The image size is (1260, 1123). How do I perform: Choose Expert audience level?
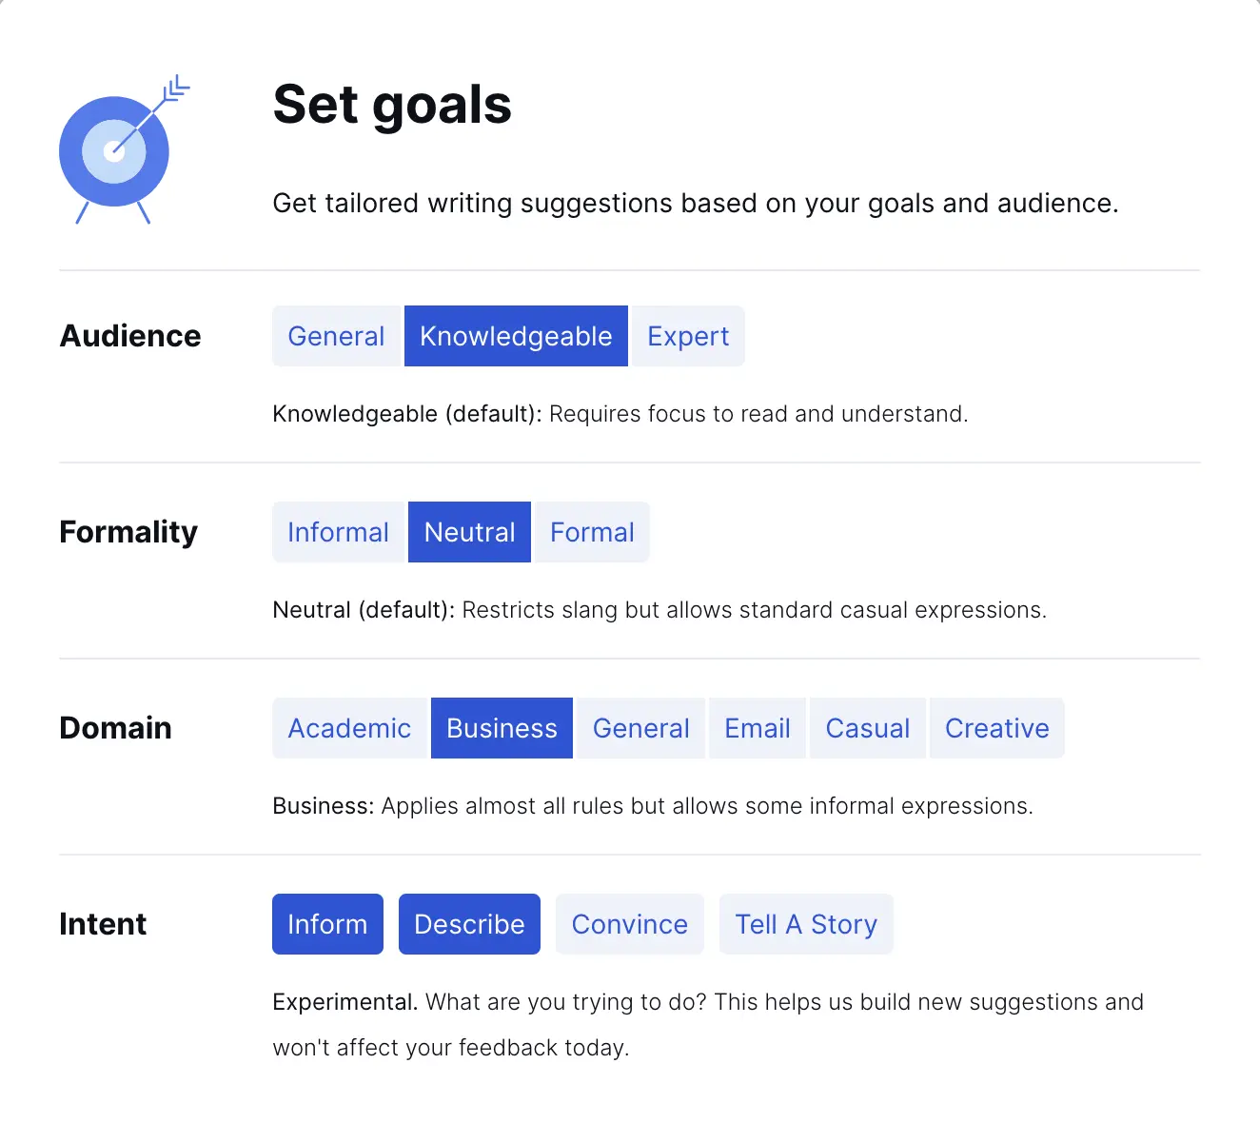click(x=688, y=336)
